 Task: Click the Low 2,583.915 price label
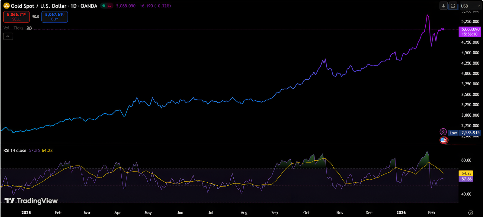[464, 133]
